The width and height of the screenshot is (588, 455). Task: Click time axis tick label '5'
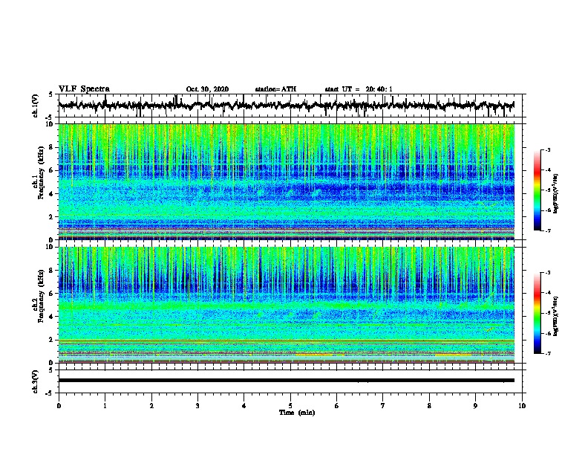tap(290, 406)
